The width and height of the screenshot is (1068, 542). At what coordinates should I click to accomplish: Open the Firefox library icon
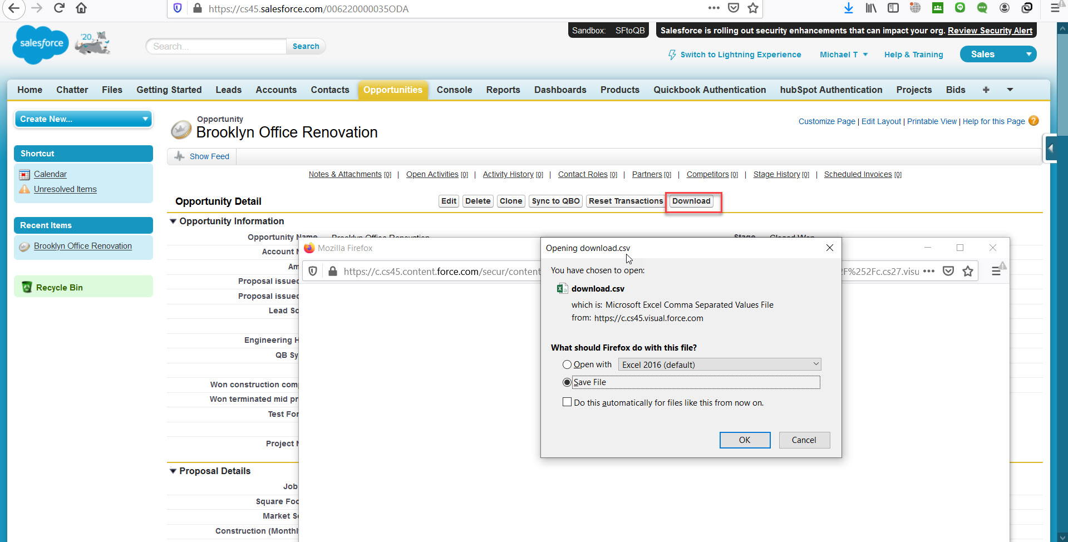pyautogui.click(x=871, y=8)
